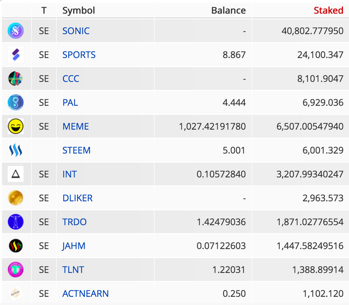Open the SONIC symbol link
The height and width of the screenshot is (305, 349).
(x=76, y=31)
